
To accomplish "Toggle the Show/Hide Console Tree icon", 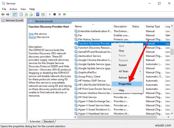I will 15,14.
